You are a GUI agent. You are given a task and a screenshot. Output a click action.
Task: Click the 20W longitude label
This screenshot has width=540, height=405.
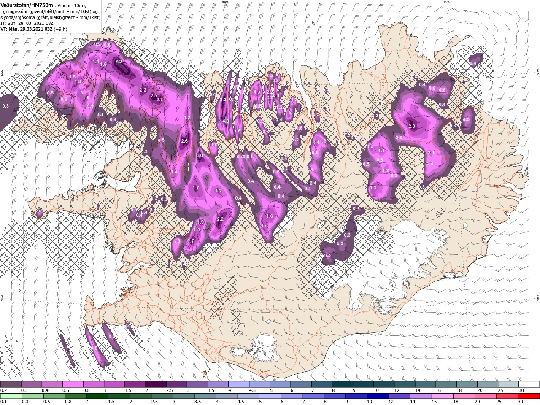point(224,2)
